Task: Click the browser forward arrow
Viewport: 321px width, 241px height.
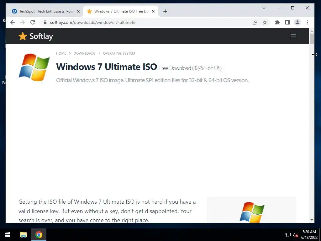Action: (23, 22)
